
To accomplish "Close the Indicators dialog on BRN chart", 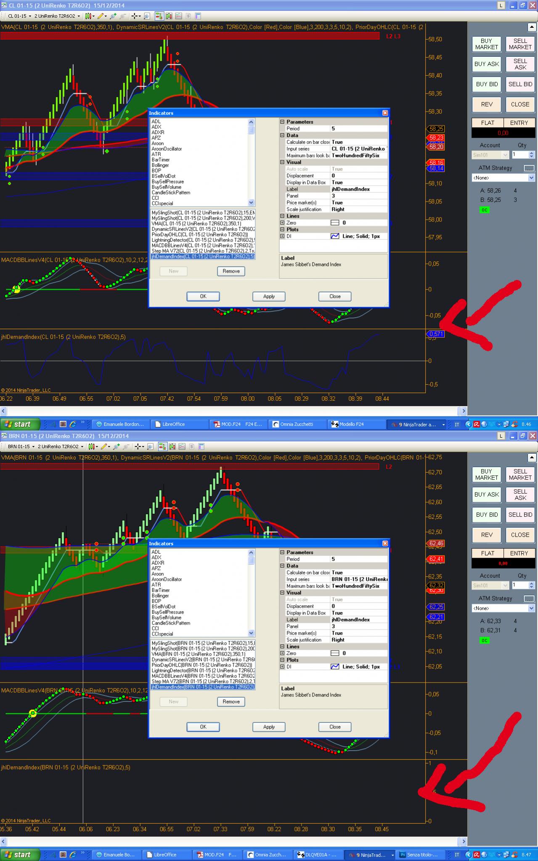I will point(385,543).
